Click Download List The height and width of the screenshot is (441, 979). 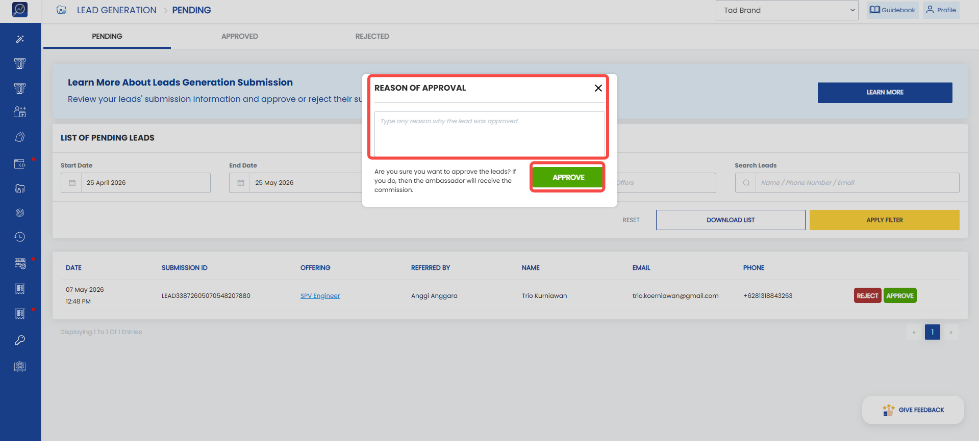[731, 220]
